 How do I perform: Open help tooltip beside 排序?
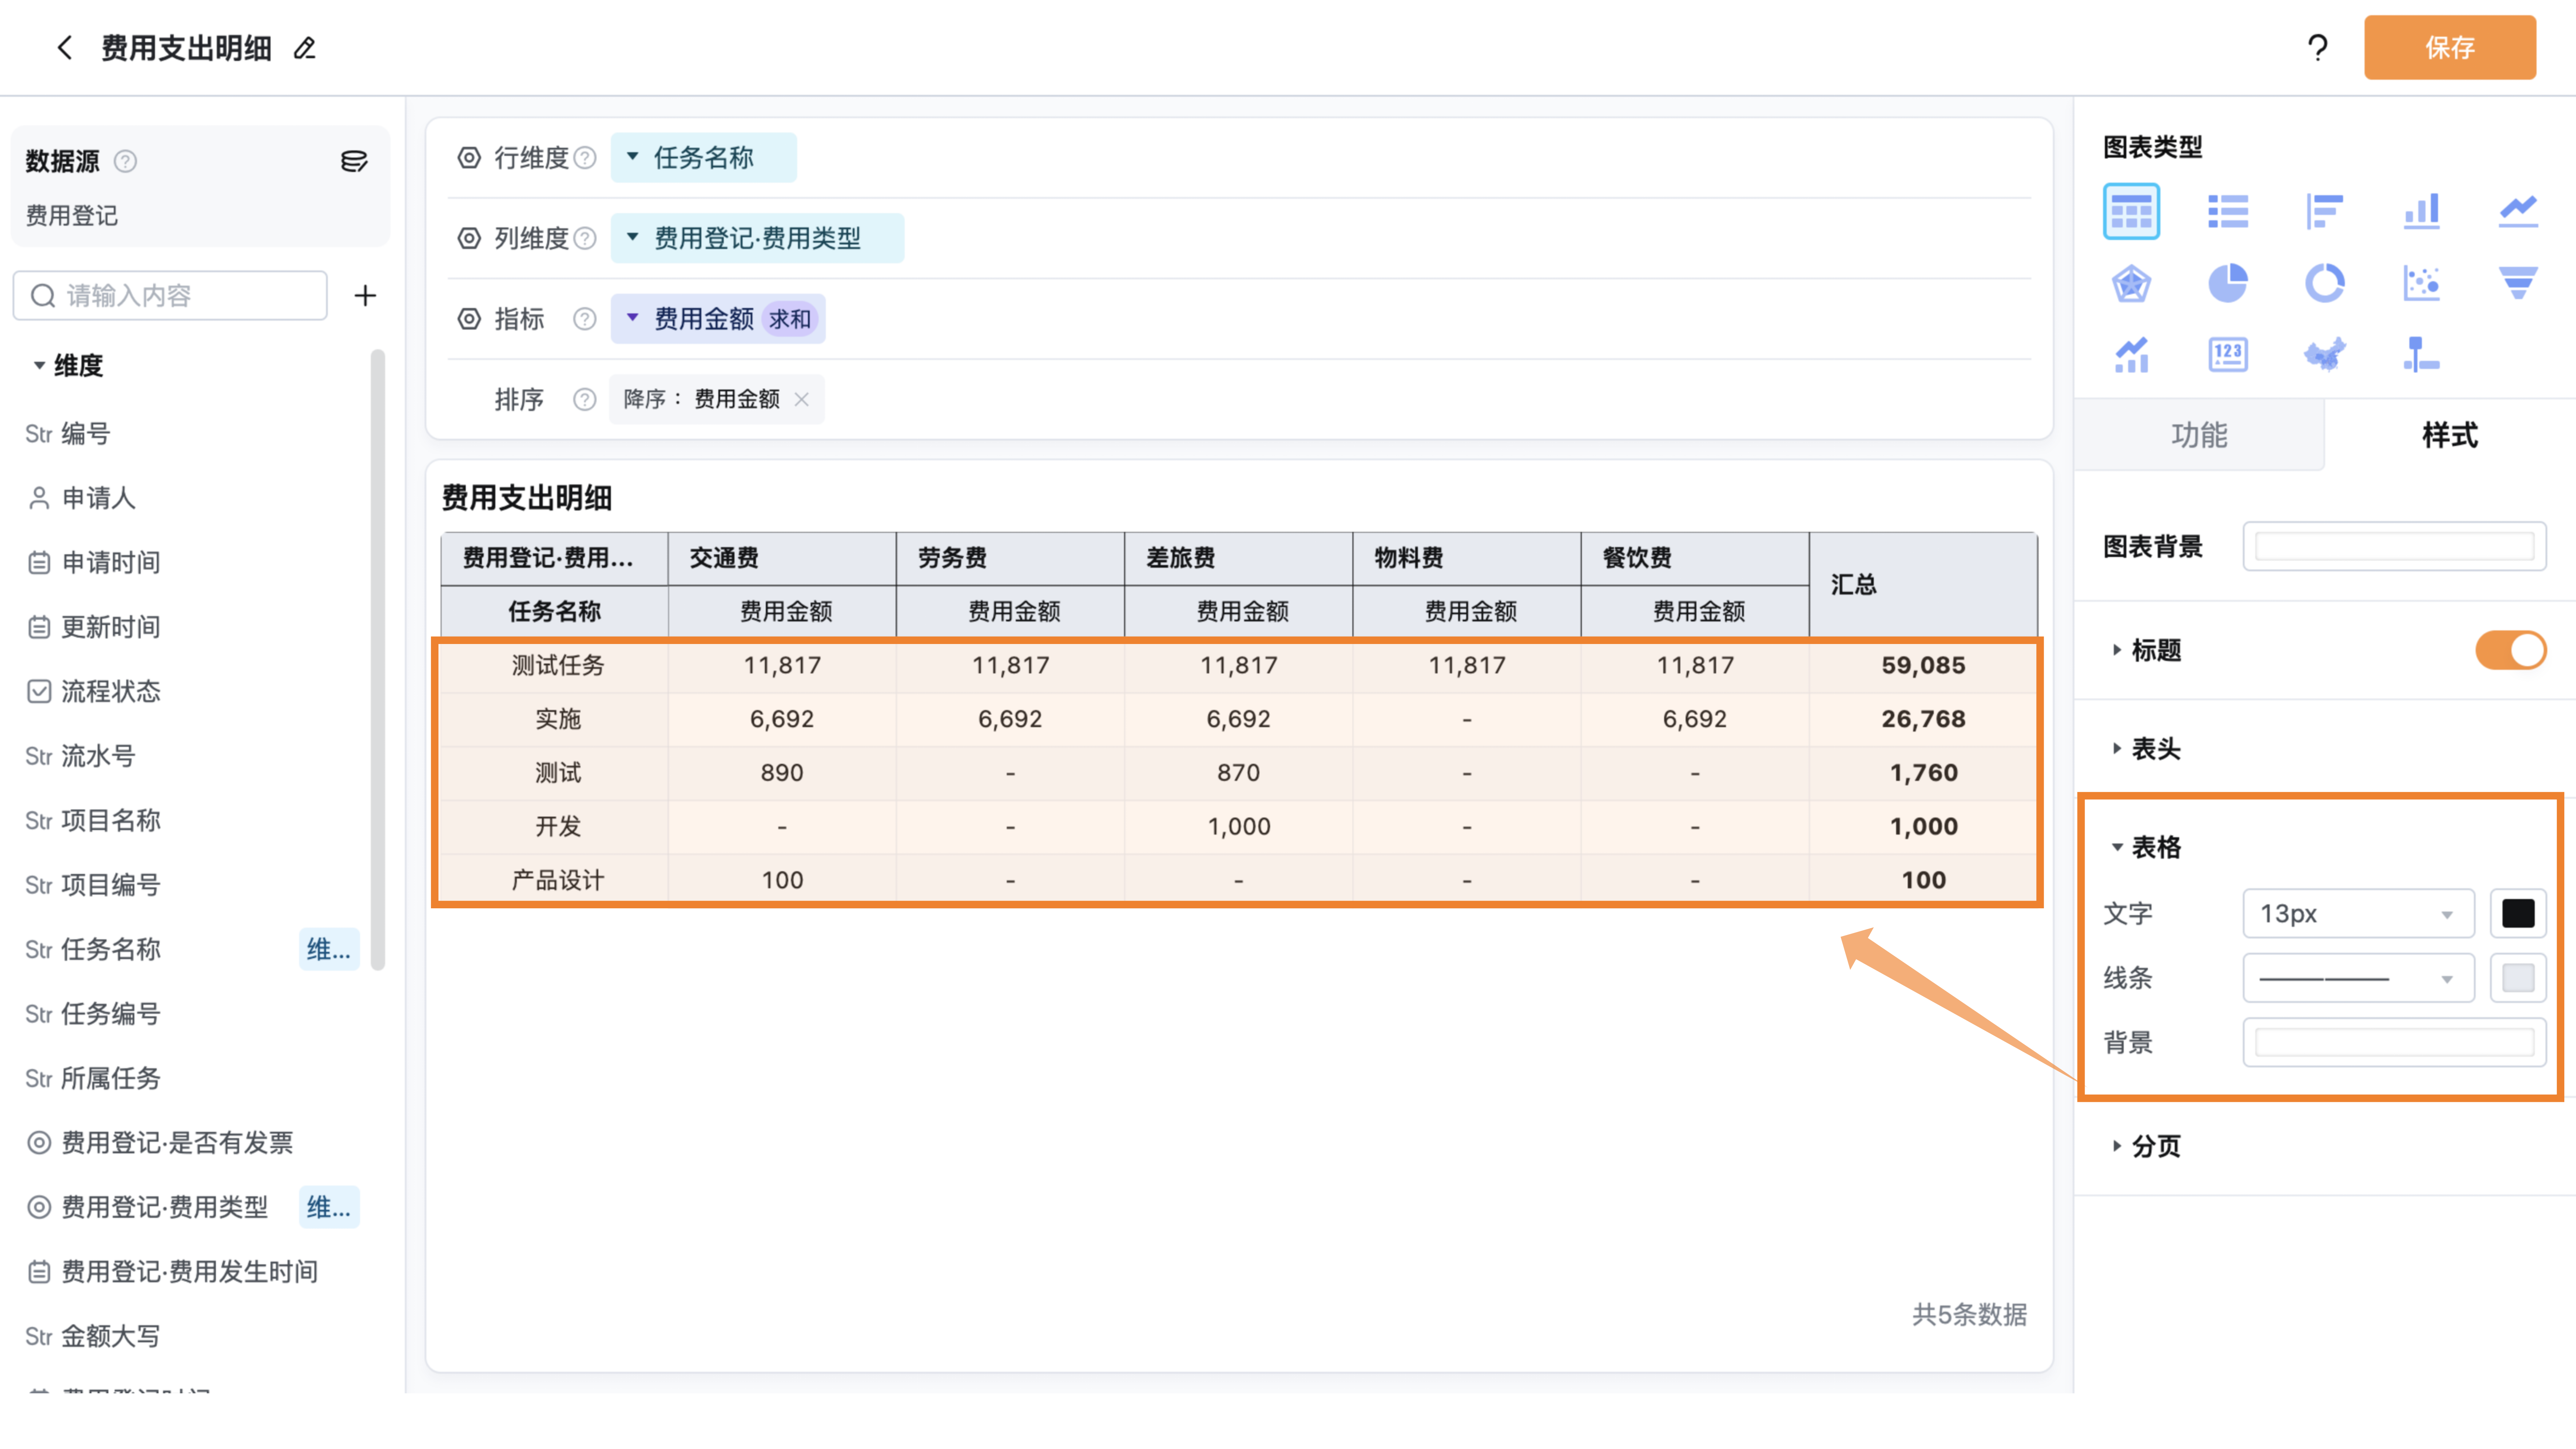[585, 400]
